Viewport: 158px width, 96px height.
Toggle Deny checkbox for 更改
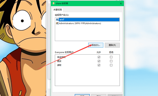[x=111, y=61]
